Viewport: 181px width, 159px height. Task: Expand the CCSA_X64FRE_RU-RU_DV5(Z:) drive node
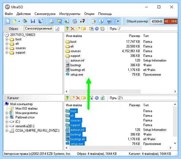coord(7,131)
